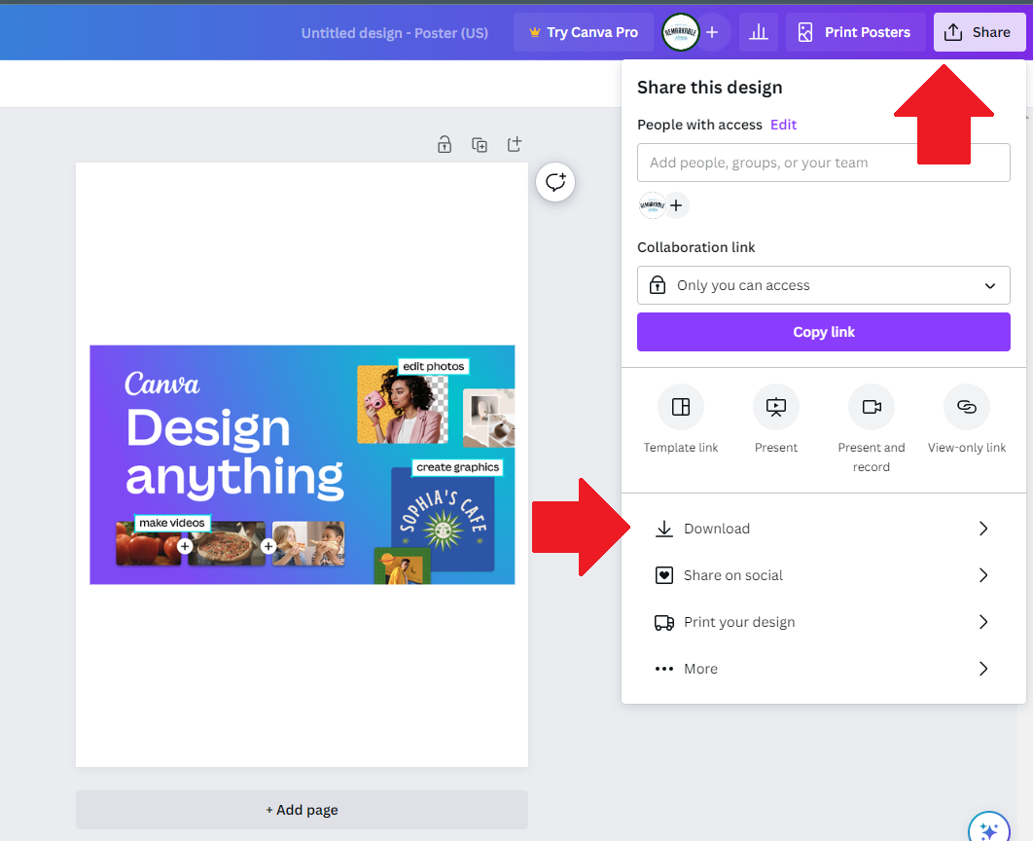The width and height of the screenshot is (1033, 841).
Task: Open the Print your design option
Action: pos(824,622)
